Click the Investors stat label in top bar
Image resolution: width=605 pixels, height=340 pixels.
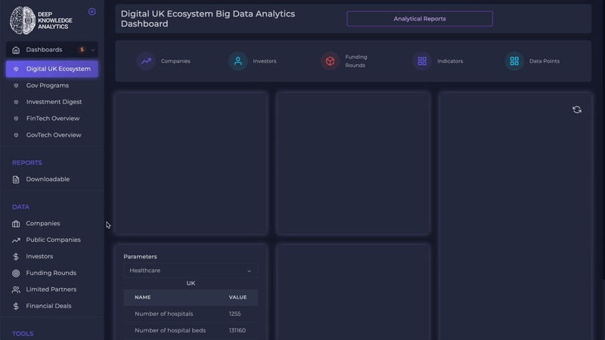265,61
